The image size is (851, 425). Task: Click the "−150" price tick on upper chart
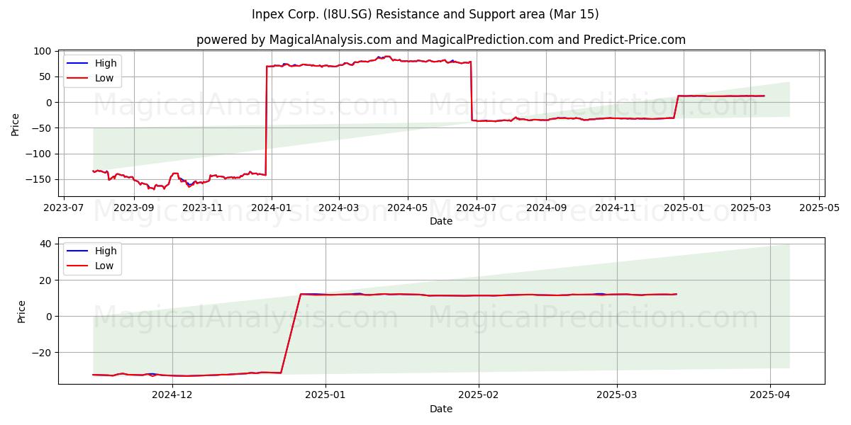(39, 179)
